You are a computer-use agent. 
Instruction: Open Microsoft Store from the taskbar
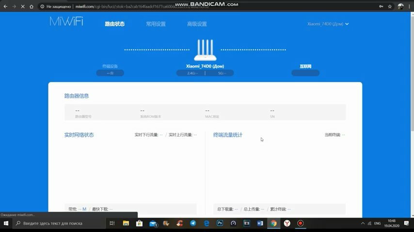click(x=139, y=223)
